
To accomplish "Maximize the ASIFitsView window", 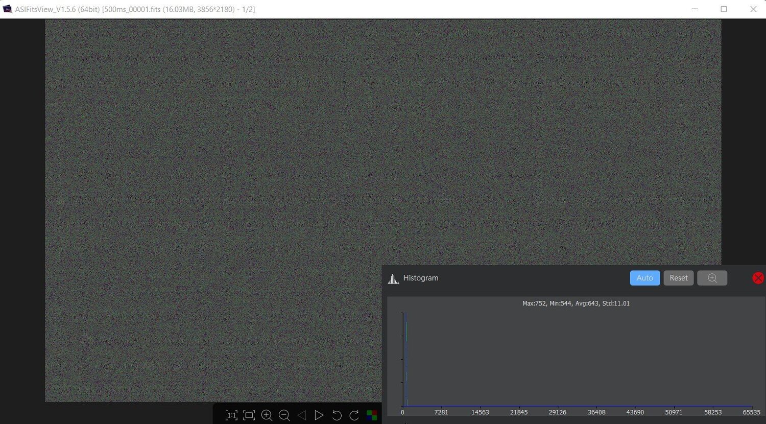I will point(724,9).
